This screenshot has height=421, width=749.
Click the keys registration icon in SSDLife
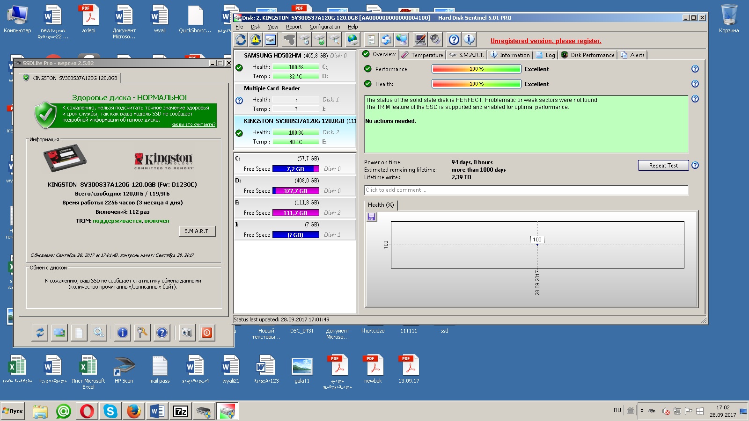click(x=142, y=333)
